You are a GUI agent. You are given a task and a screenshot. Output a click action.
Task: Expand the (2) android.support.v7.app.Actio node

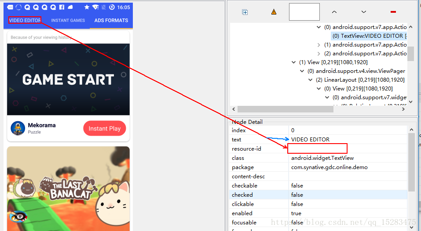coord(318,54)
